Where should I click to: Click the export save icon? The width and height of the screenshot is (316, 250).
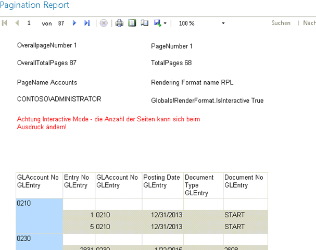[157, 23]
